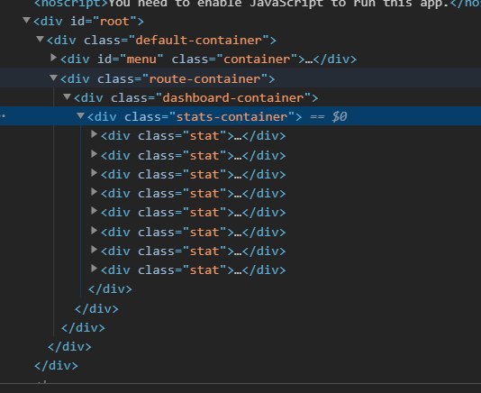Select the closing tag of default-container
This screenshot has width=481, height=393.
(x=69, y=347)
